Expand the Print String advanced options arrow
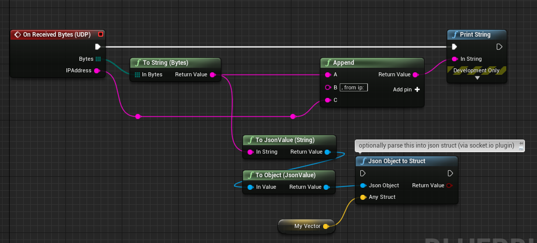 click(477, 78)
